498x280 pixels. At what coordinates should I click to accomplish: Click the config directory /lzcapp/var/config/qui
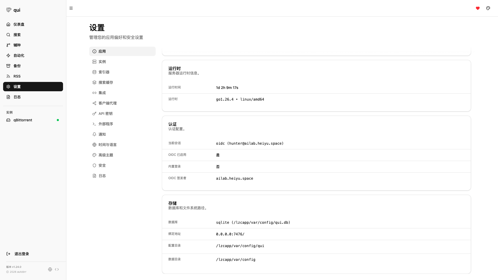(240, 246)
